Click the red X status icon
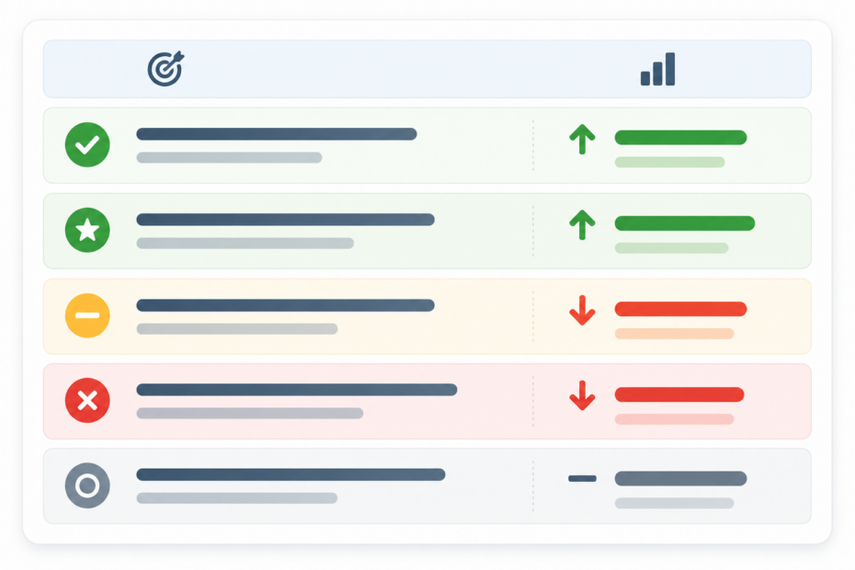Screen dimensions: 855x570 [87, 400]
